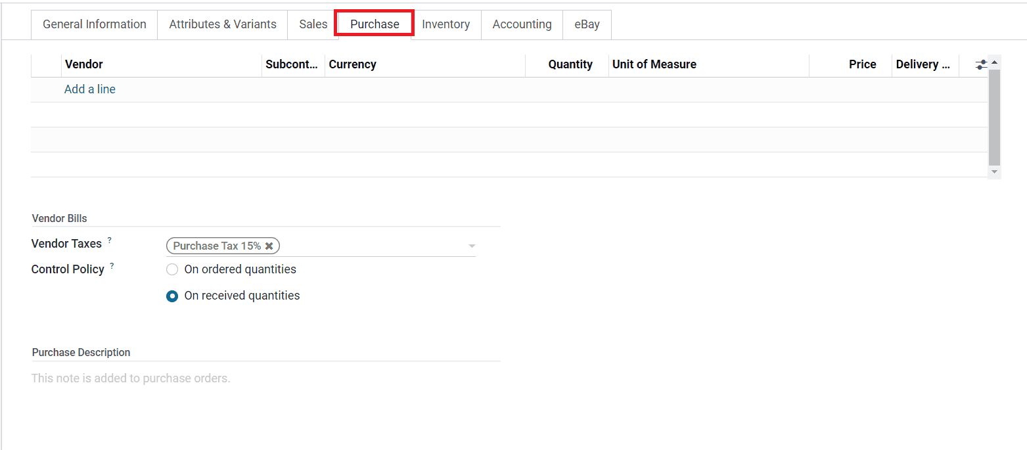Switch to the Accounting tab
The height and width of the screenshot is (450, 1027).
click(x=522, y=24)
